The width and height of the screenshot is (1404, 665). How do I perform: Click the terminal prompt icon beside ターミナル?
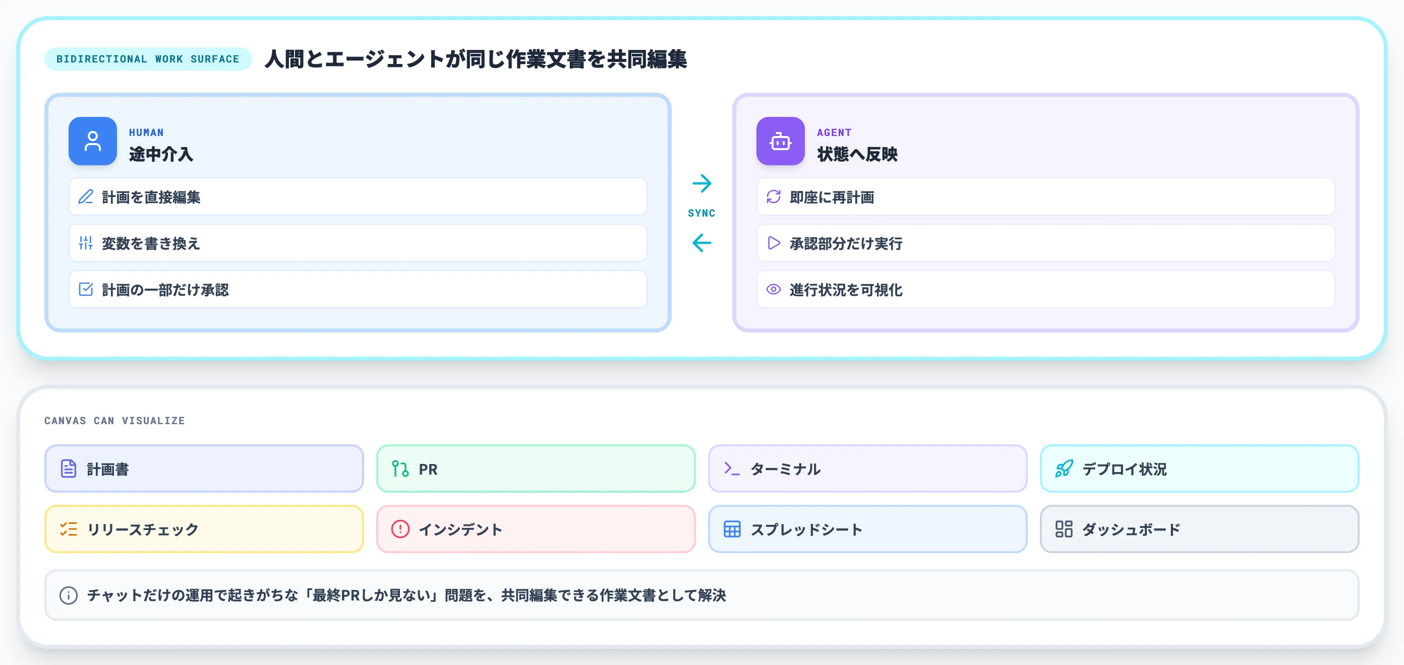click(x=731, y=469)
